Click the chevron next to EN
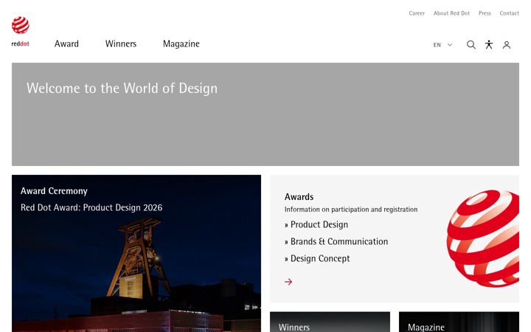Screen dimensions: 531x332 coord(450,45)
